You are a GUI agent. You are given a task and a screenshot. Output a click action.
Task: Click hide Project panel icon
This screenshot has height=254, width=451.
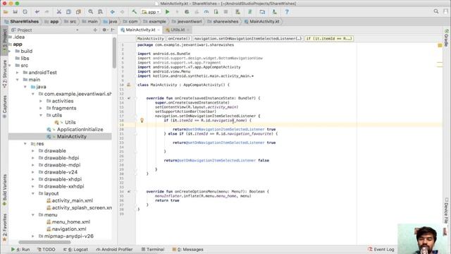click(x=113, y=30)
